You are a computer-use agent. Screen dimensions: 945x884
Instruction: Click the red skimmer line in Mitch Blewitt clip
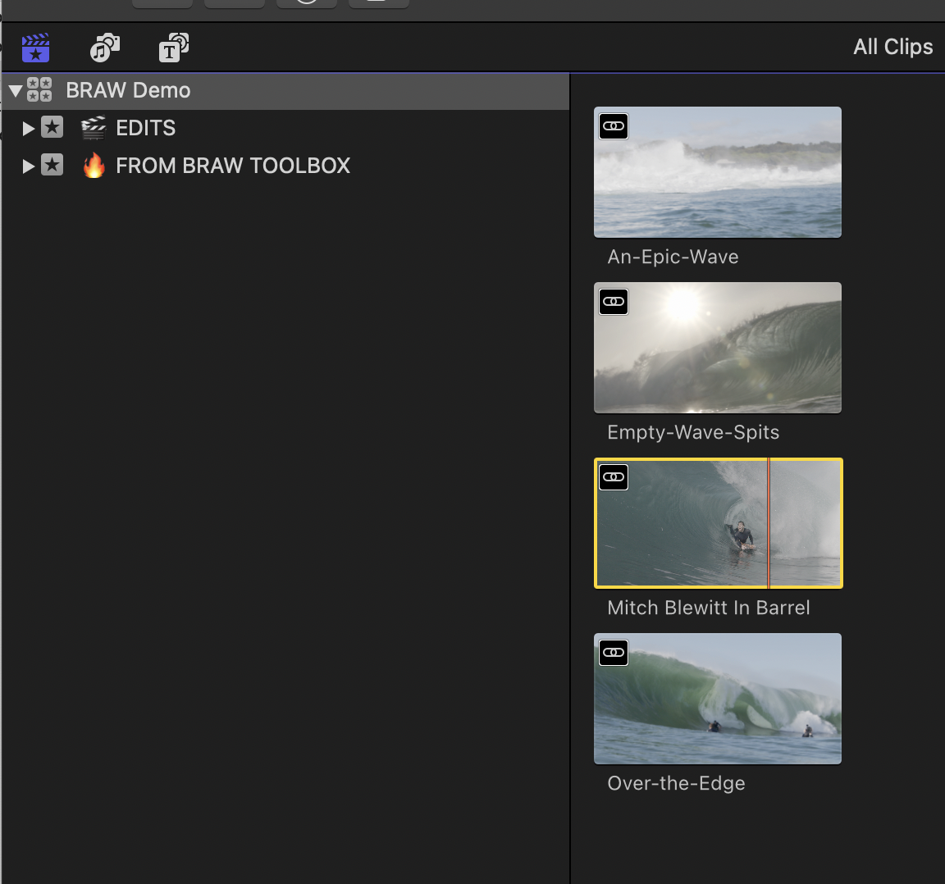point(769,523)
